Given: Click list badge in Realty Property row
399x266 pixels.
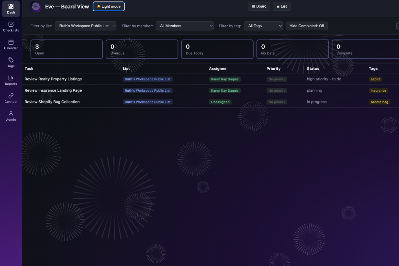Looking at the screenshot, I should click(148, 79).
